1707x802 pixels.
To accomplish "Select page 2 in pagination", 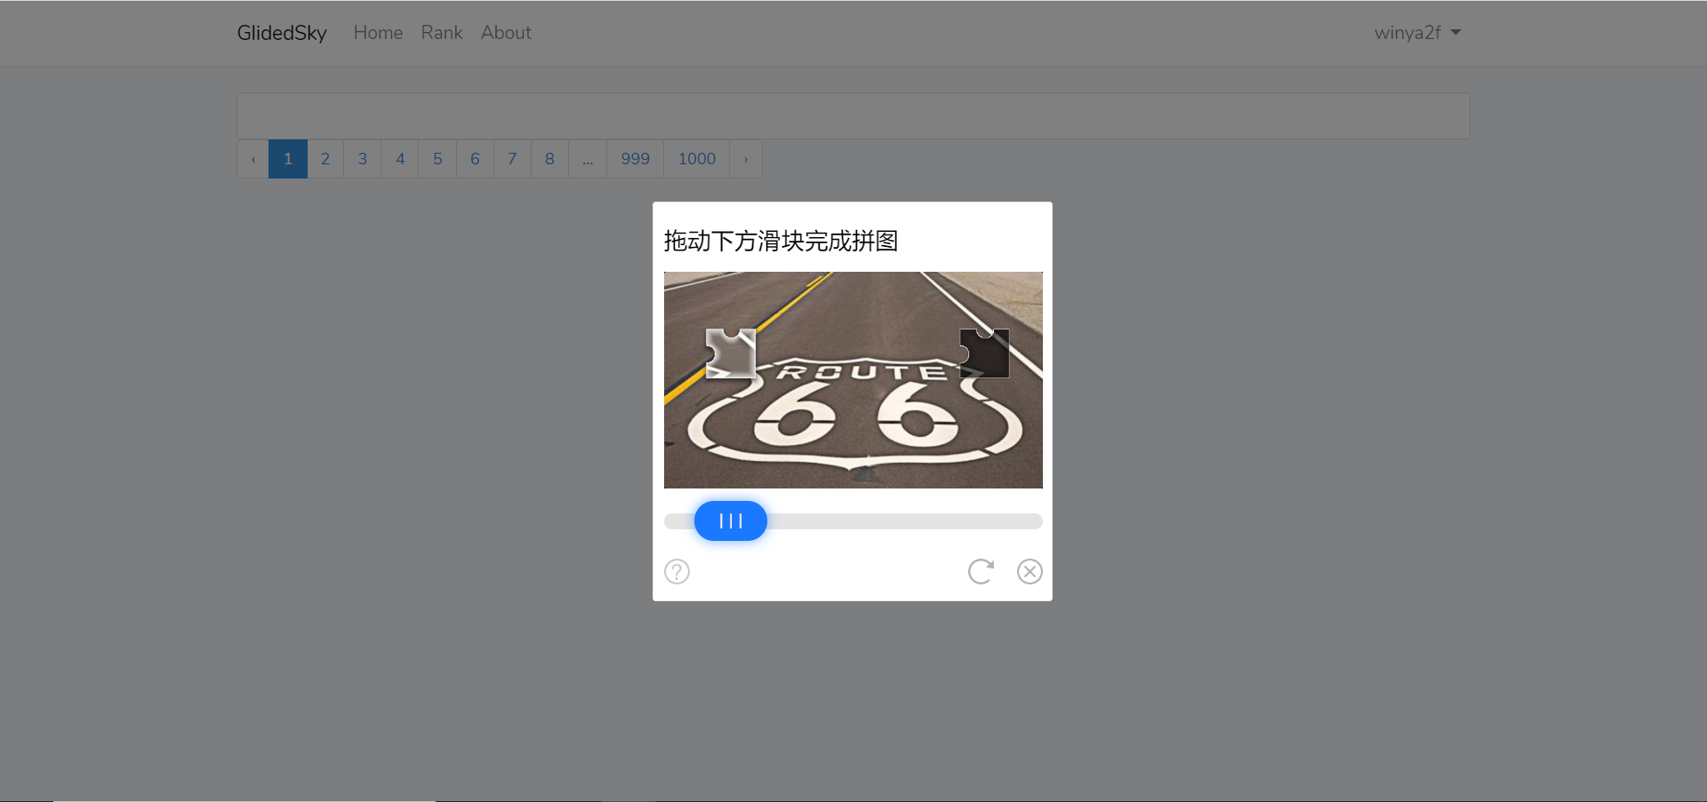I will click(x=325, y=159).
